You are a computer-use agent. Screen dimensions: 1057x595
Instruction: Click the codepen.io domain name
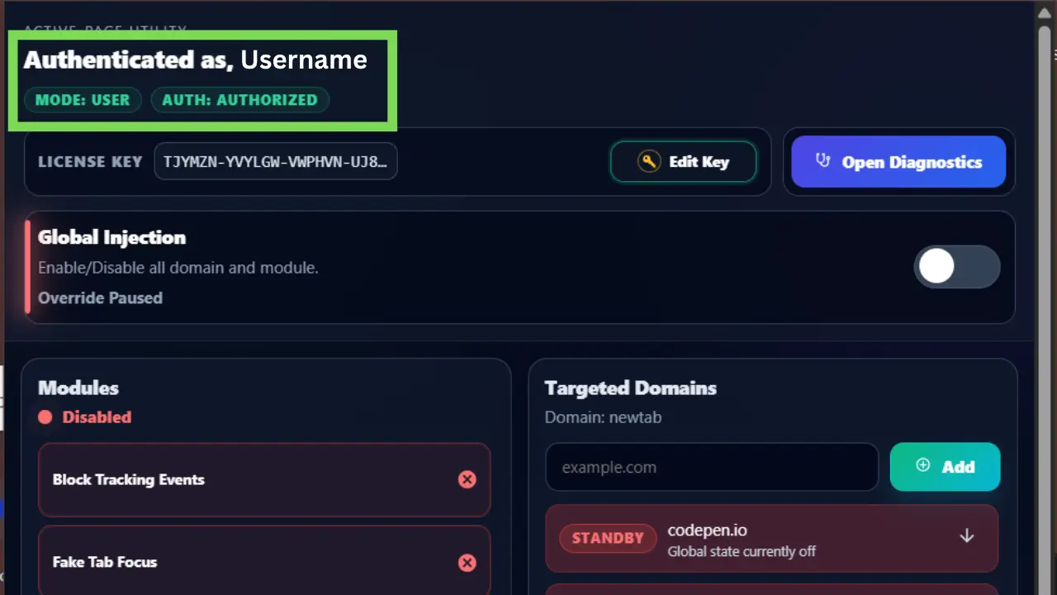click(x=707, y=530)
